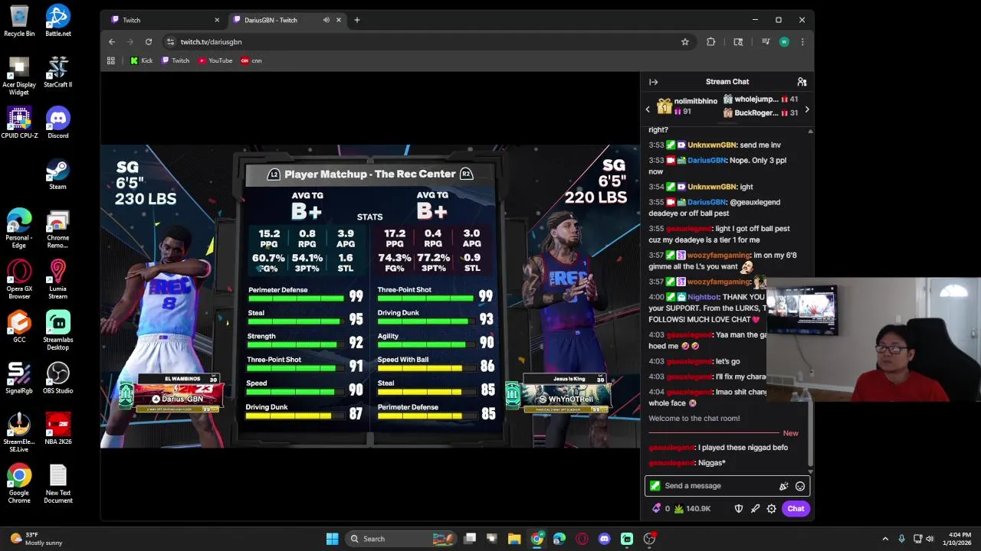The height and width of the screenshot is (551, 981).
Task: Open the chat community users icon
Action: pos(802,82)
